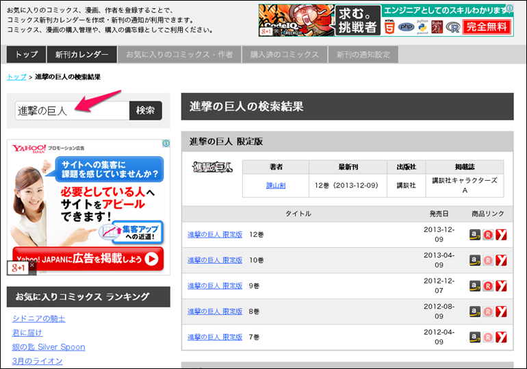Click the 進撃の巨人 logo thumbnail
This screenshot has width=527, height=369.
tap(212, 166)
